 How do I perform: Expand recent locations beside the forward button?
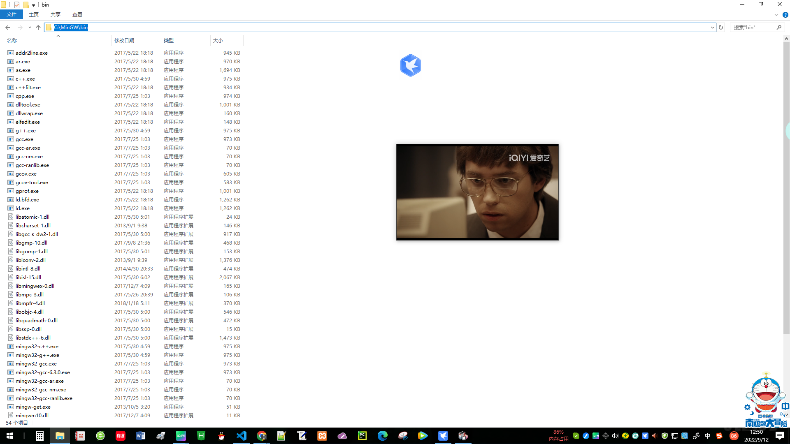tap(29, 27)
